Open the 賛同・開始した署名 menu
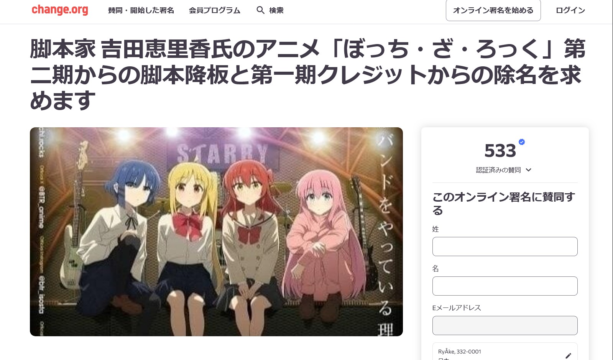 [x=141, y=10]
